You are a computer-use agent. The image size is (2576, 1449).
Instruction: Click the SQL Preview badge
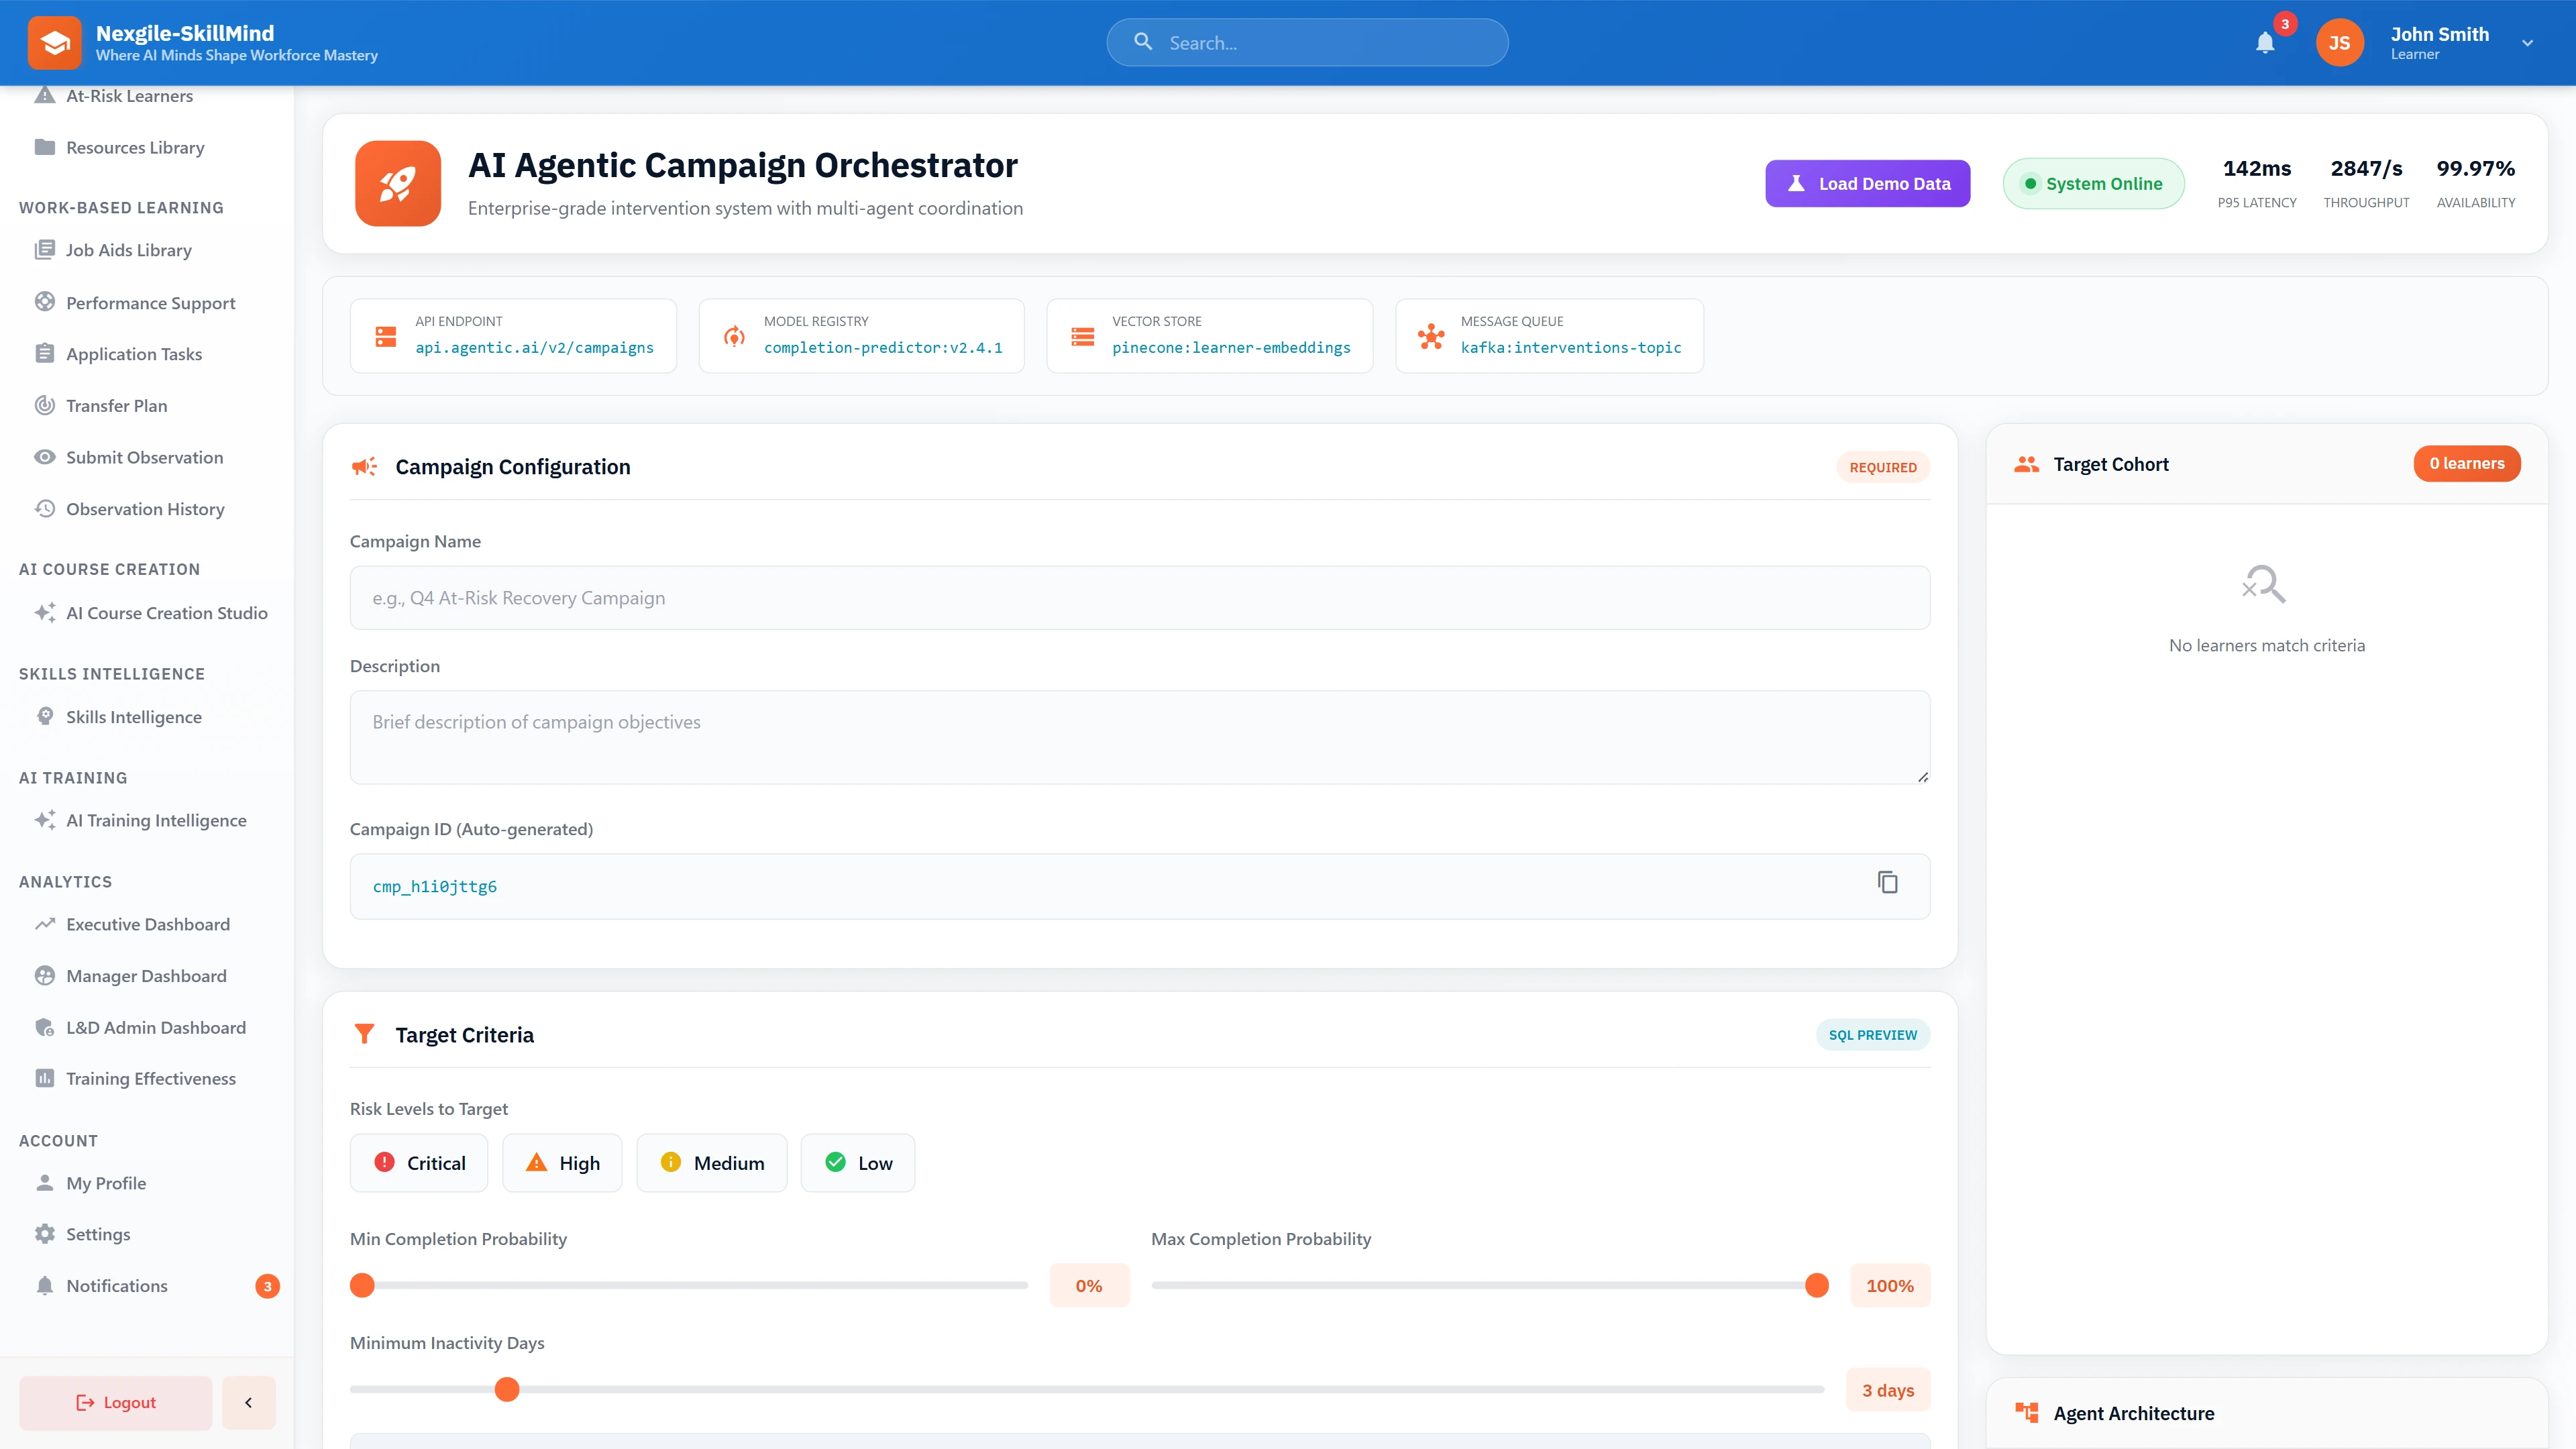1871,1034
